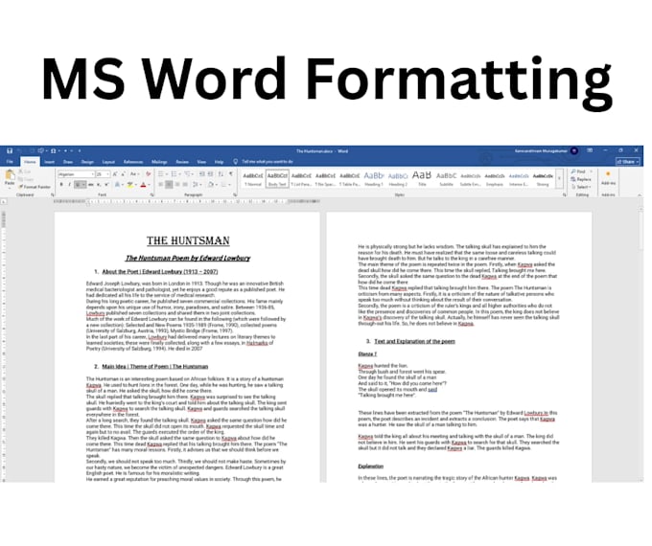Click the Paste clipboard icon
This screenshot has height=546, width=652.
pos(10,176)
